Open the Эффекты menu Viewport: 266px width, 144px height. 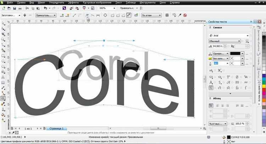(73, 2)
